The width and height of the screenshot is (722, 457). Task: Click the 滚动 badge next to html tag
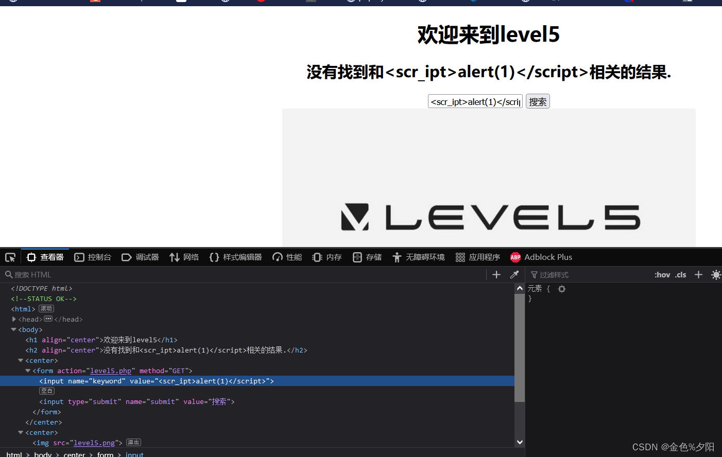point(46,309)
